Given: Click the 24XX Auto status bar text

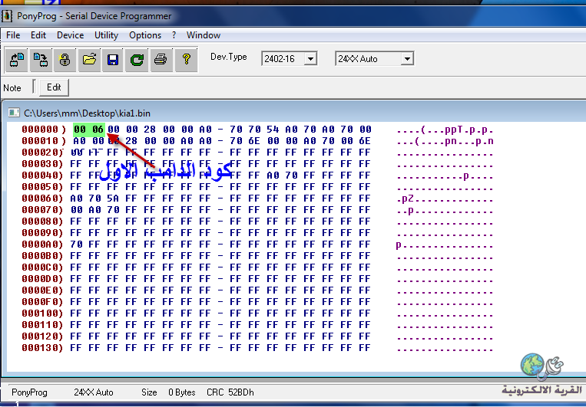Looking at the screenshot, I should 94,392.
